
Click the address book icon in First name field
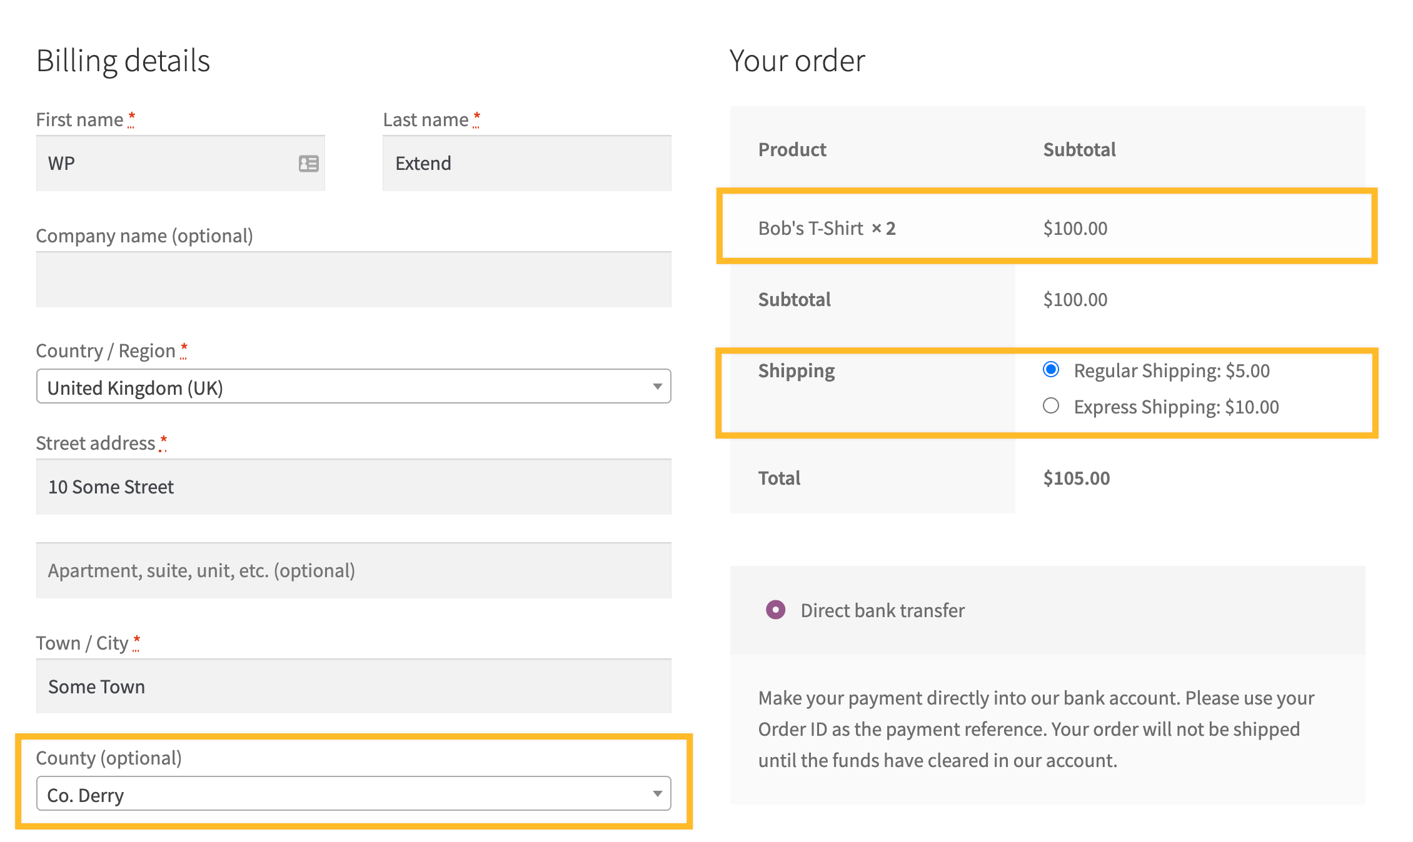[308, 163]
